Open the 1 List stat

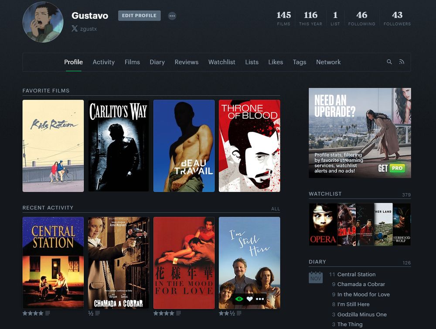[335, 18]
